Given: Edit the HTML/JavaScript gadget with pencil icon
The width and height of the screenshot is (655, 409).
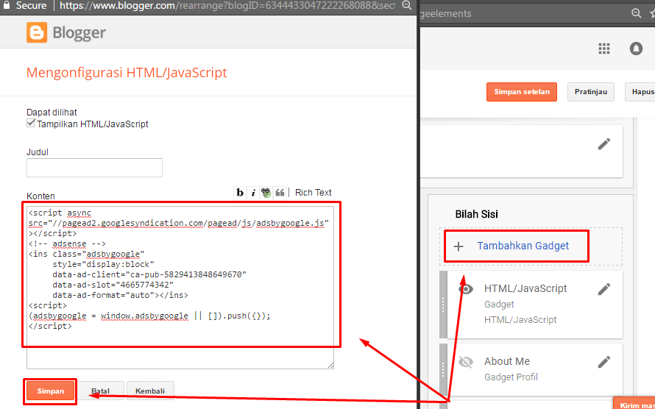Looking at the screenshot, I should click(x=604, y=289).
